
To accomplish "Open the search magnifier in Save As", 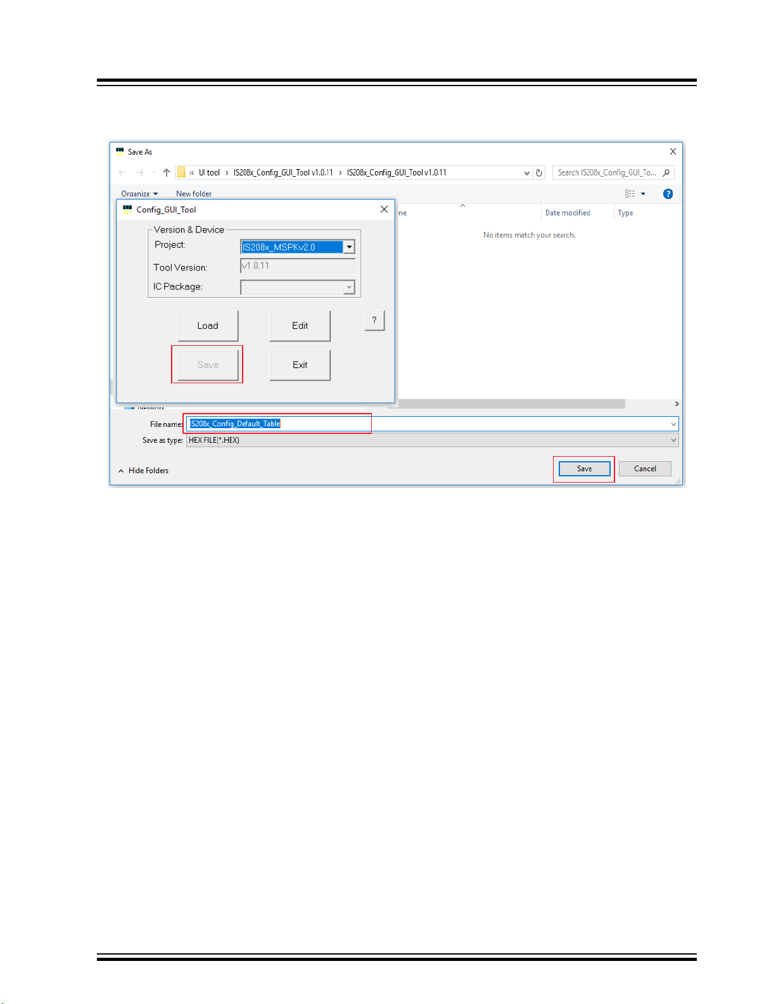I will [666, 172].
